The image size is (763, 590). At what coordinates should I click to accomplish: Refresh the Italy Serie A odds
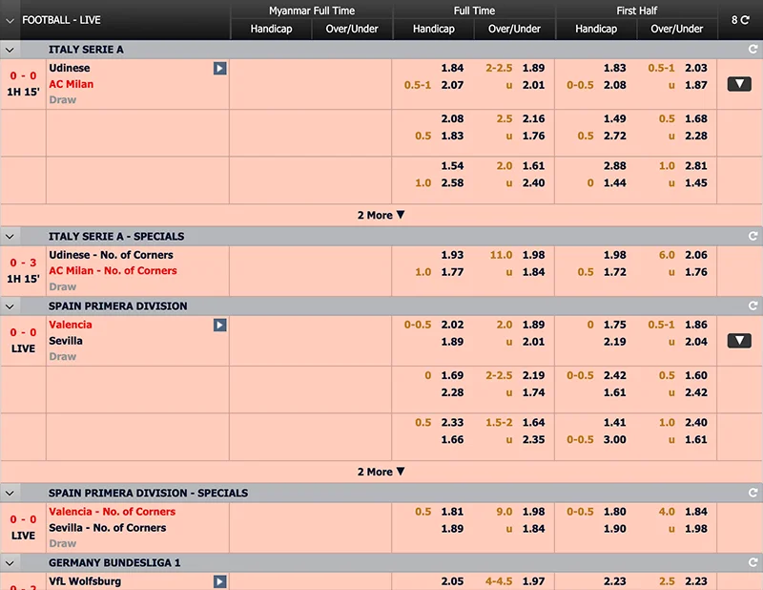pyautogui.click(x=753, y=50)
